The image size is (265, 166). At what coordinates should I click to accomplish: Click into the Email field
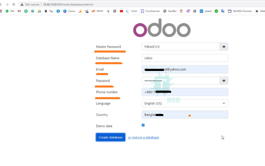[x=185, y=69]
